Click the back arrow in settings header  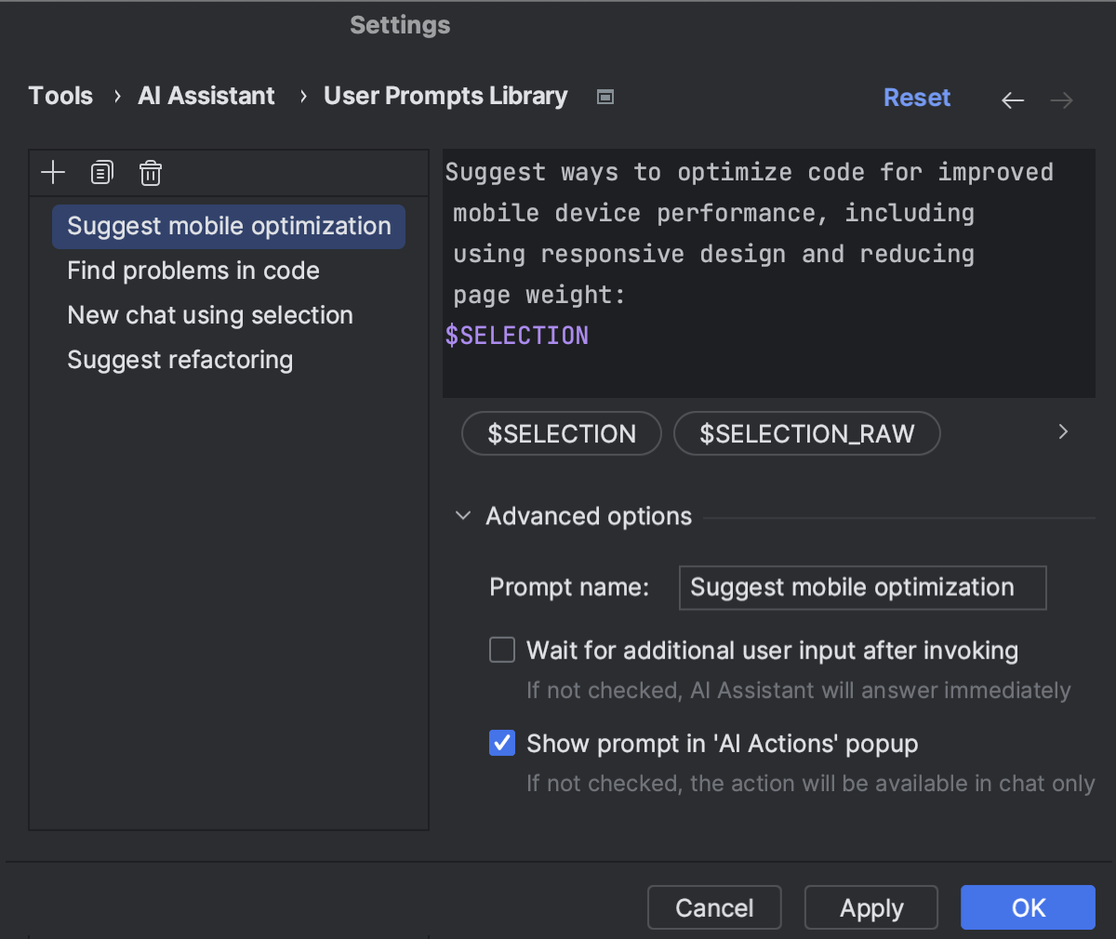(1013, 99)
